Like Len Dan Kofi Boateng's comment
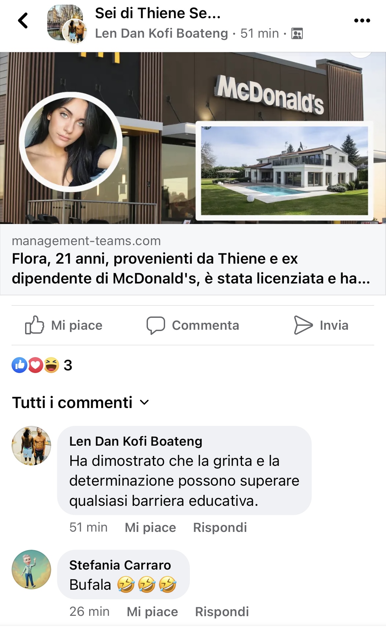Image resolution: width=386 pixels, height=634 pixels. click(x=150, y=528)
